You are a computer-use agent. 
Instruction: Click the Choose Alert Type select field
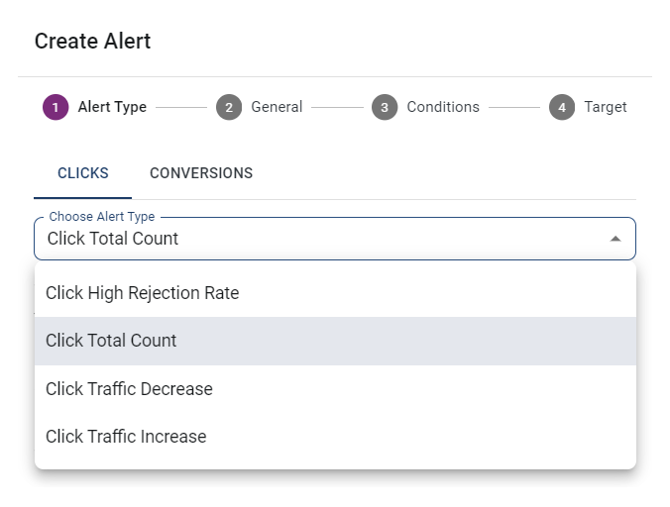[x=317, y=239]
